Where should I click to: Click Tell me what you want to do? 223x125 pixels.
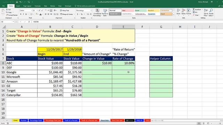(85, 6)
